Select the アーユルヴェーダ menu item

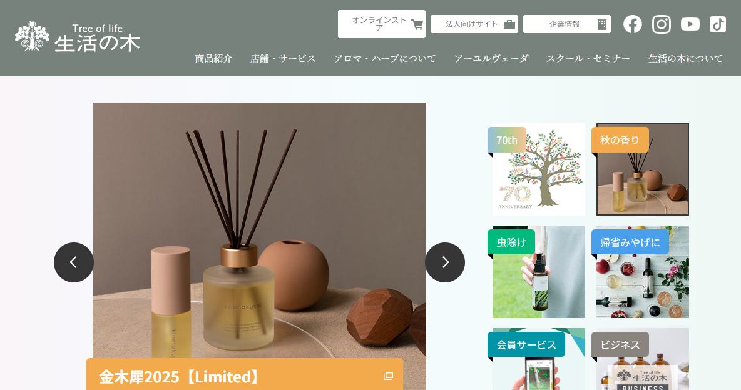click(491, 59)
